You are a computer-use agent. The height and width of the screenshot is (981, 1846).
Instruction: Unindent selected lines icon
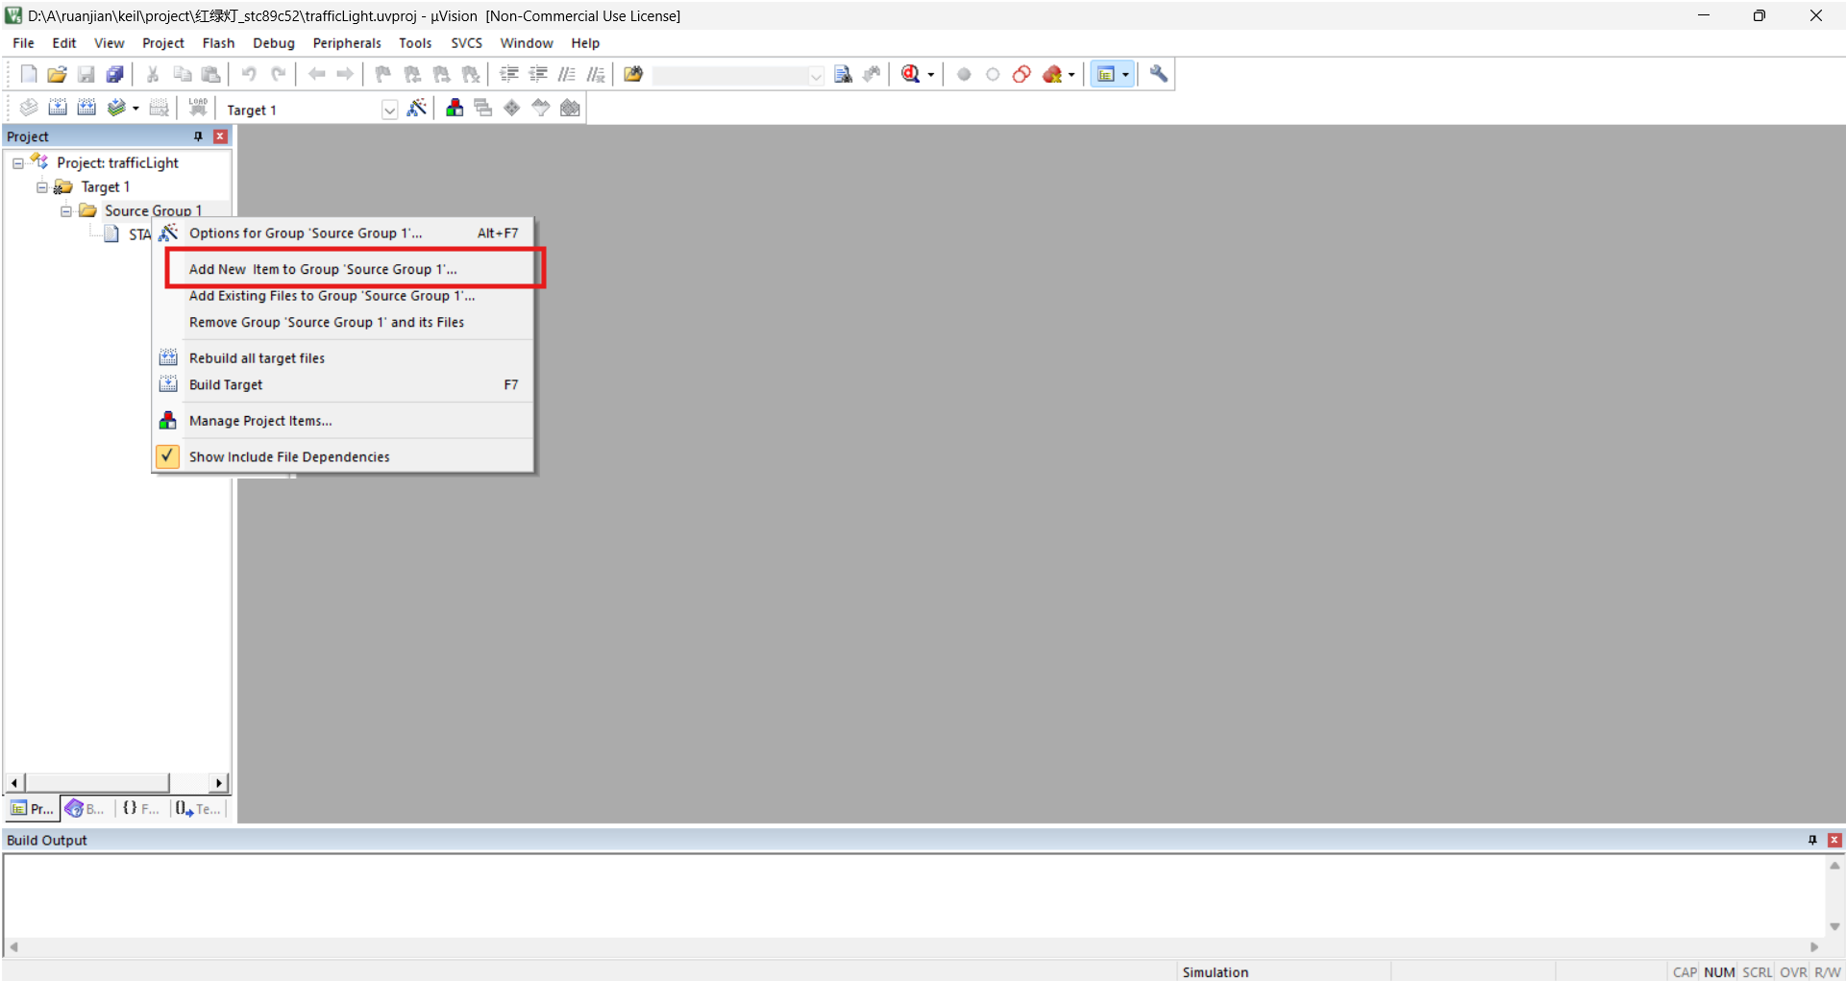(538, 74)
